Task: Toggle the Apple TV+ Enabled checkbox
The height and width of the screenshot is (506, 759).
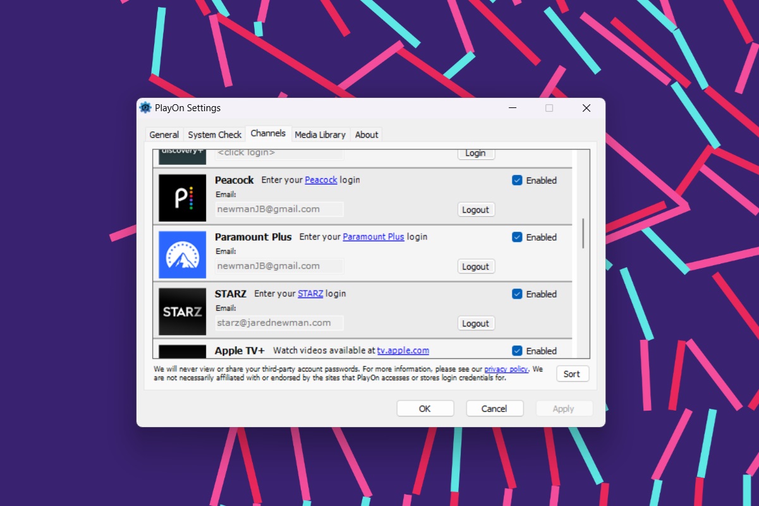Action: pyautogui.click(x=517, y=351)
